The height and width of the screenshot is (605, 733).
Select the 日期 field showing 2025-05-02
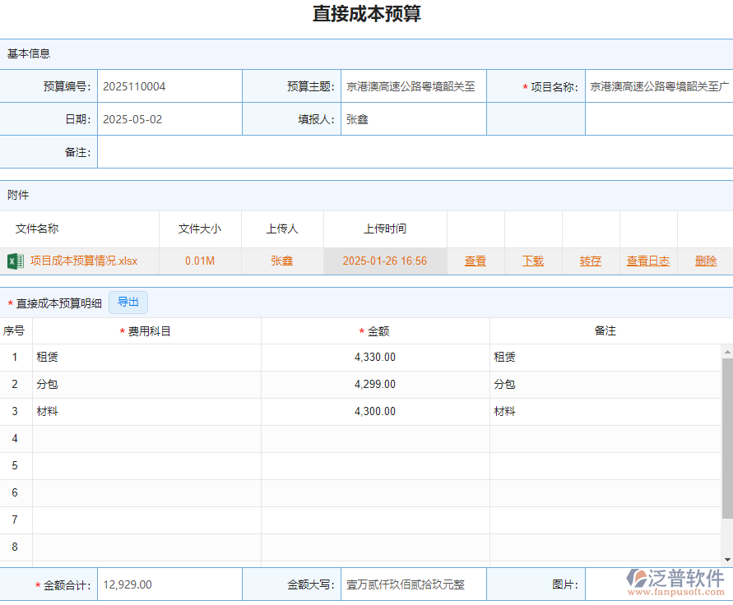[169, 118]
